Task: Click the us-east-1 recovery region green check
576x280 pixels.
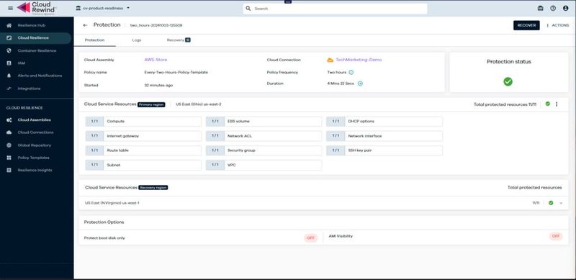Action: pyautogui.click(x=551, y=203)
